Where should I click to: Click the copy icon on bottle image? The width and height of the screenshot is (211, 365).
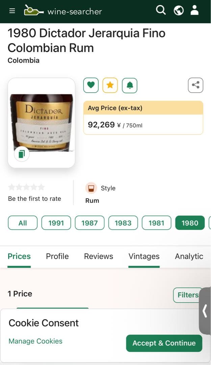(x=22, y=154)
